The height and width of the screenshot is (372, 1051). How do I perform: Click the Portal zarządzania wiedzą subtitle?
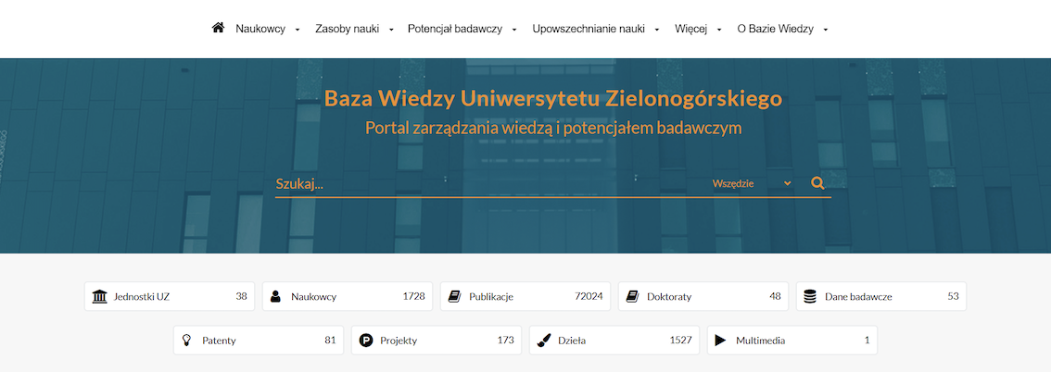coord(553,128)
